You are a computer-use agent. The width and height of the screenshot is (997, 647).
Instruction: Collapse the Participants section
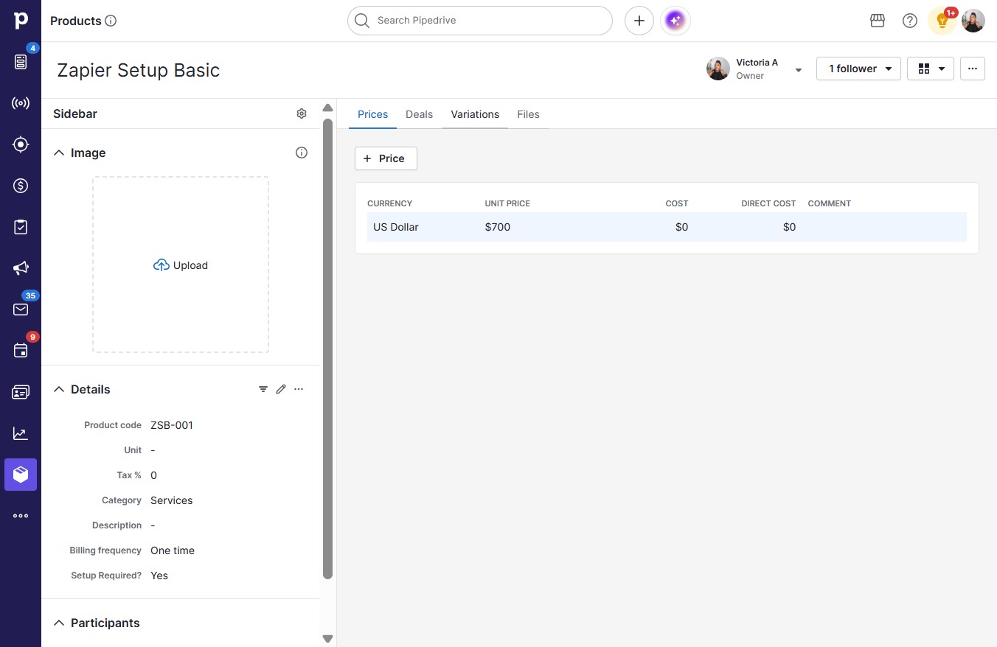click(59, 623)
